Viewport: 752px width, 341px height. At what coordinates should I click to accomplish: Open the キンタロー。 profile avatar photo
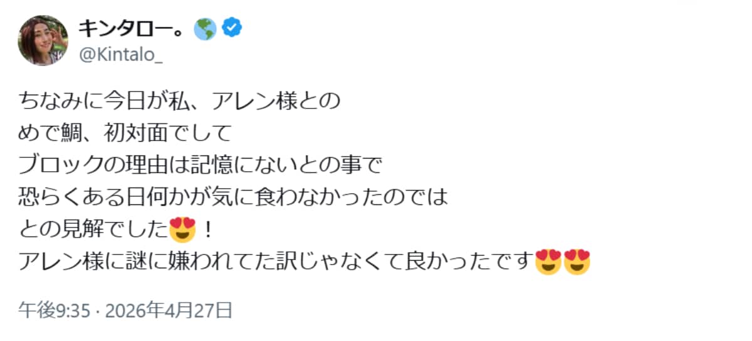tap(43, 40)
